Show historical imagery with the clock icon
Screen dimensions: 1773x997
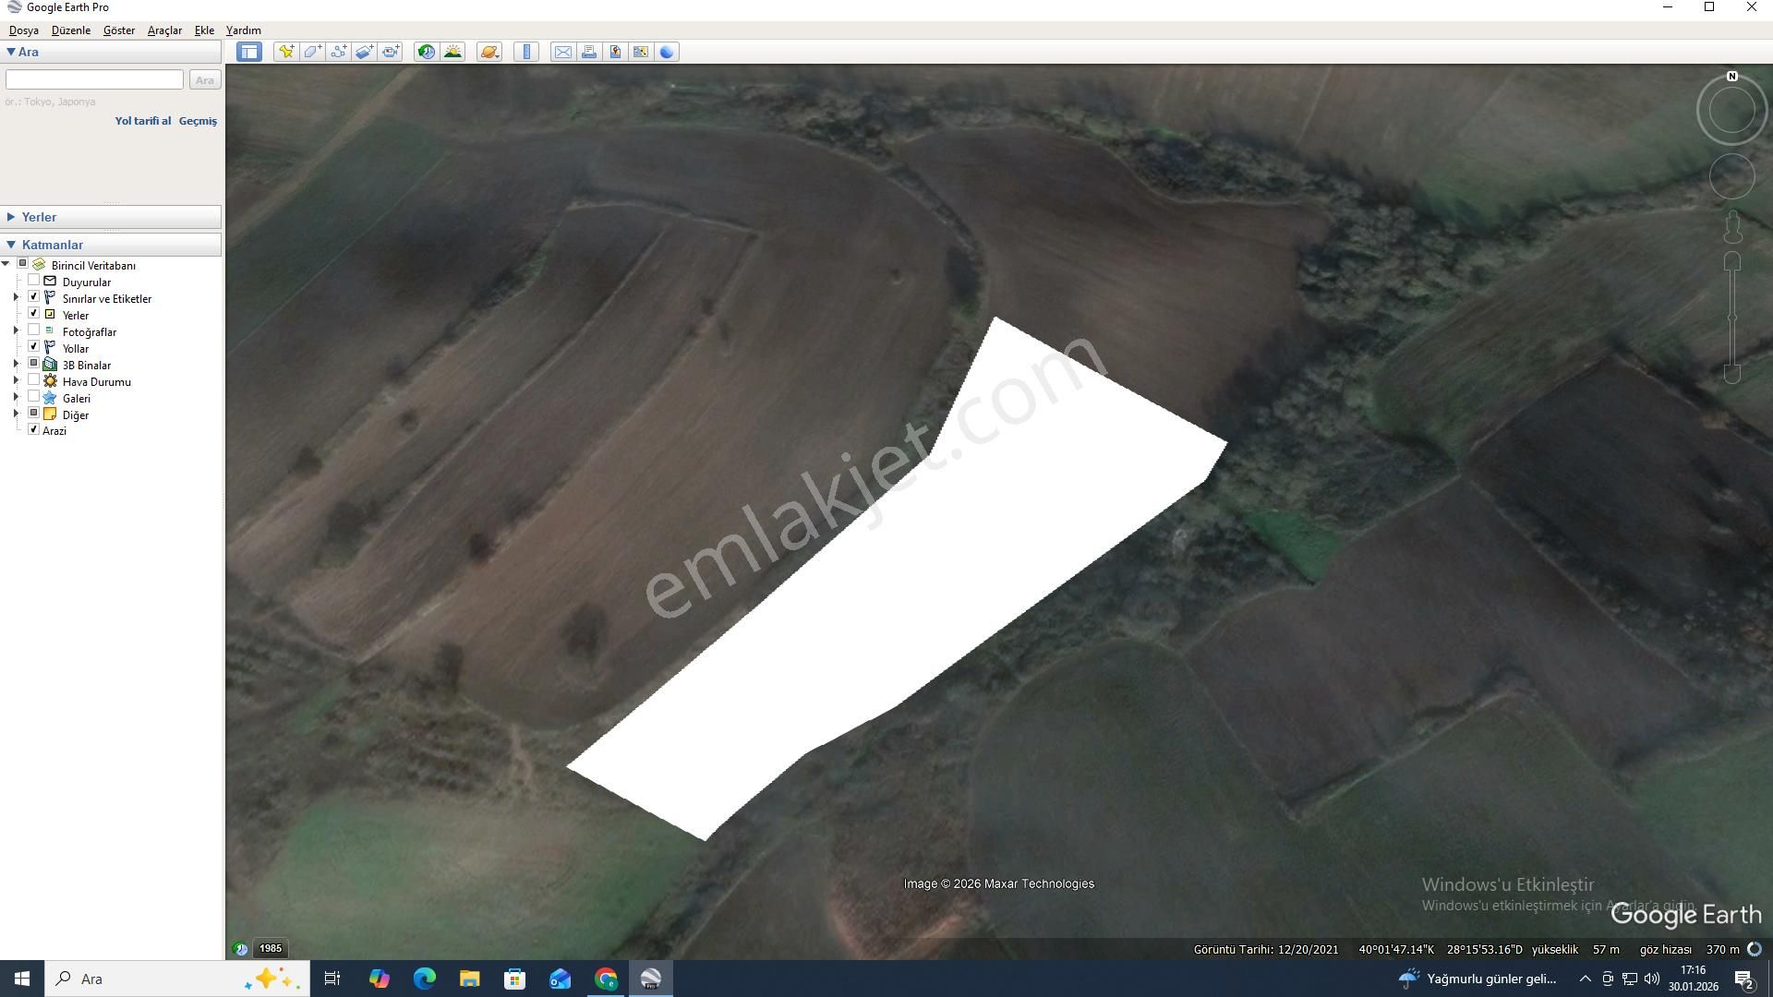[427, 52]
